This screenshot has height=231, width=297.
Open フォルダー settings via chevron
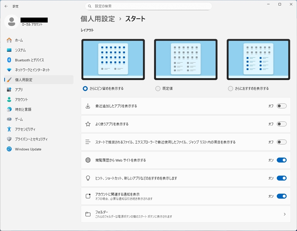pos(285,214)
